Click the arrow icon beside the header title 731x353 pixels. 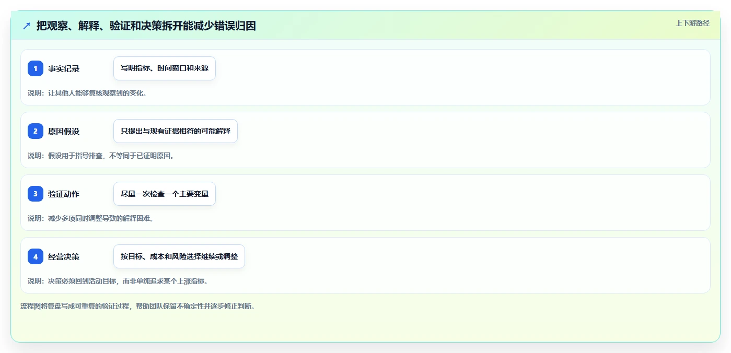27,26
